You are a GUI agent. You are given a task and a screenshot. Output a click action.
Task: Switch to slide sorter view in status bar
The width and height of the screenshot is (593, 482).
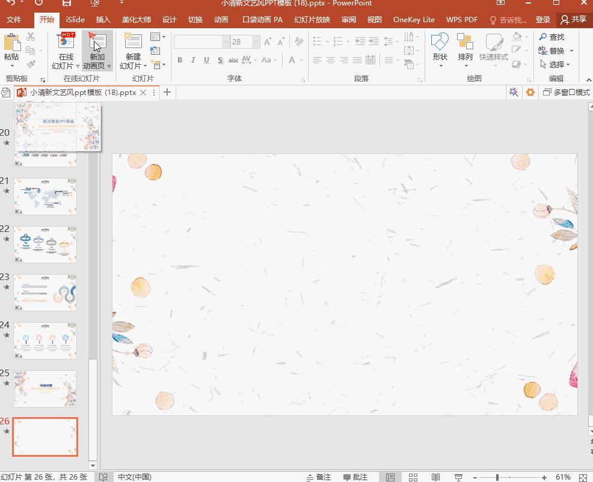(413, 477)
